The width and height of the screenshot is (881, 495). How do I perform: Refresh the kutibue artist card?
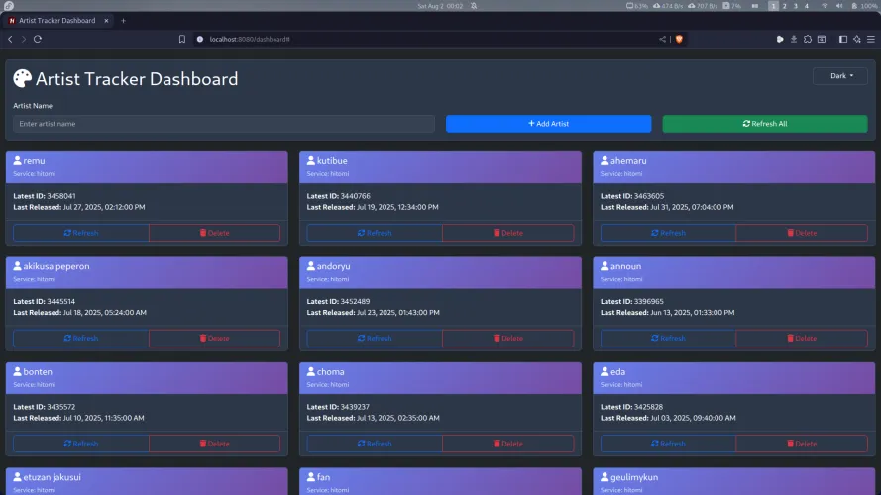tap(375, 233)
